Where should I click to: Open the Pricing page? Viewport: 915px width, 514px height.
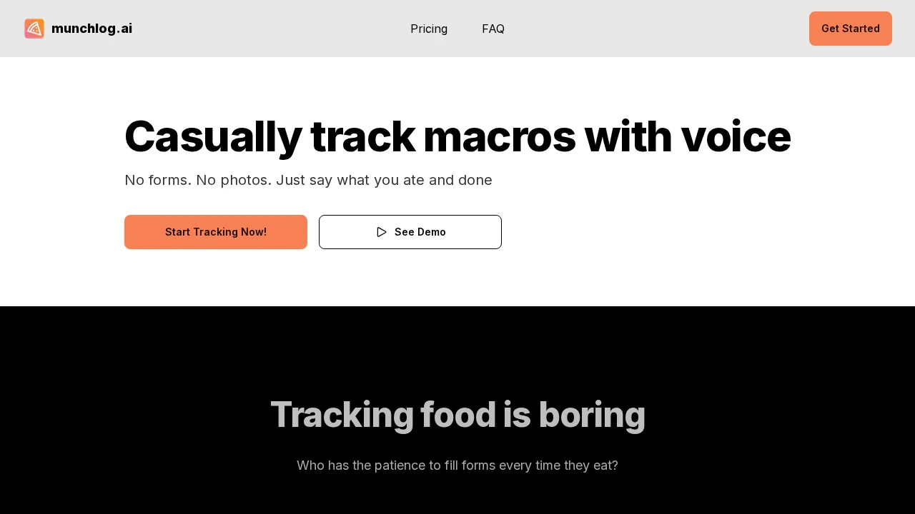pyautogui.click(x=429, y=29)
